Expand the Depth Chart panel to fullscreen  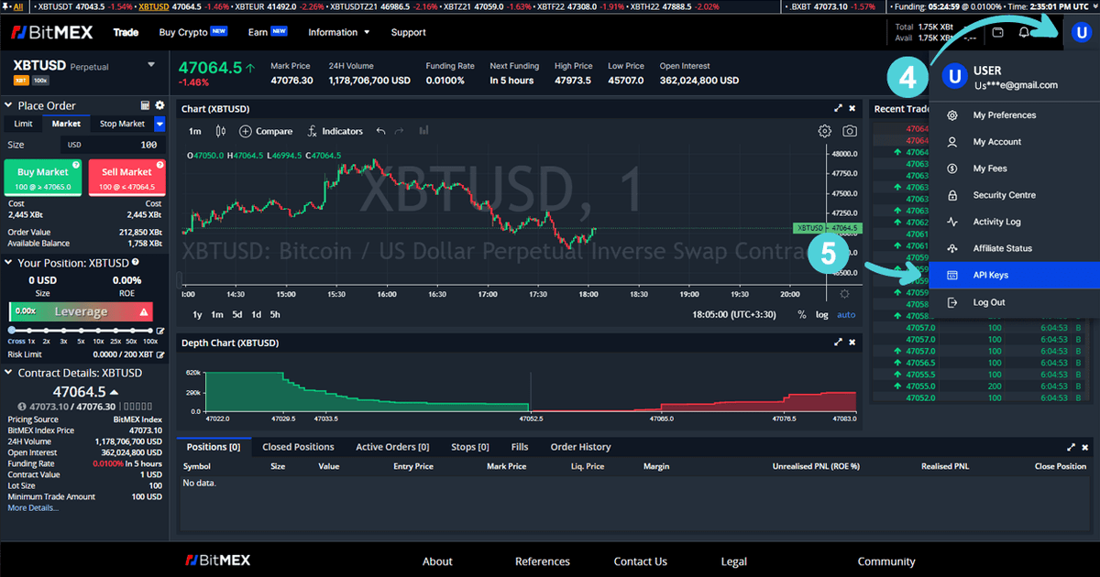coord(838,343)
